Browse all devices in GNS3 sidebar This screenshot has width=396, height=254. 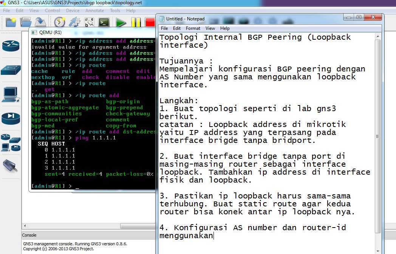(11, 143)
